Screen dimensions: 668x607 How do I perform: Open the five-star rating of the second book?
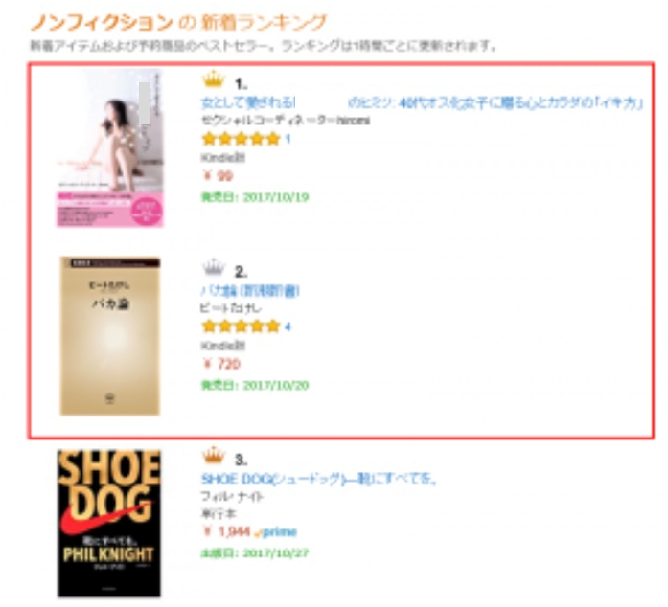pyautogui.click(x=241, y=326)
